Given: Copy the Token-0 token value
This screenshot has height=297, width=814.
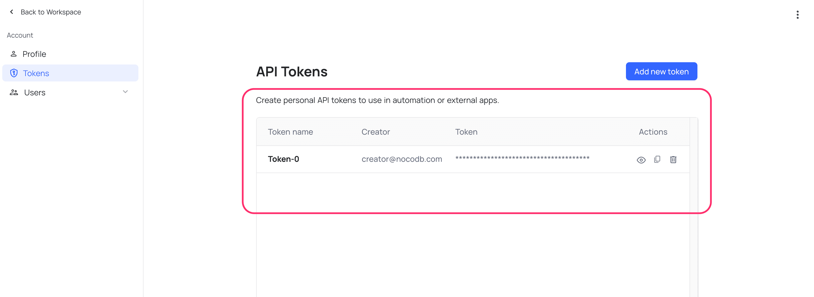Looking at the screenshot, I should click(657, 160).
